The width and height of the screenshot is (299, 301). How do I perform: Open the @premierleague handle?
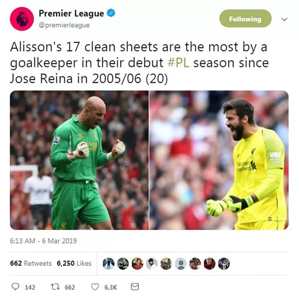tap(64, 25)
